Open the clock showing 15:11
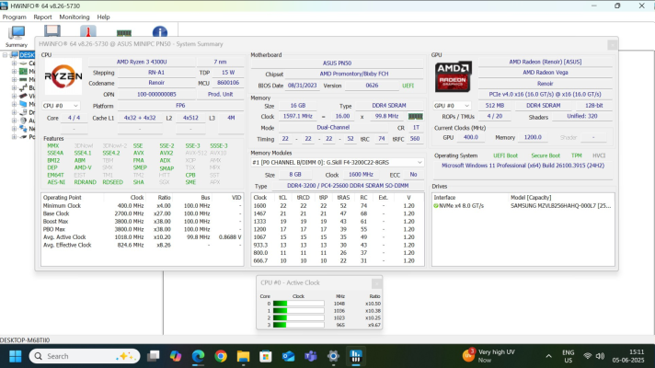Viewport: 655px width, 368px height. tap(628, 356)
